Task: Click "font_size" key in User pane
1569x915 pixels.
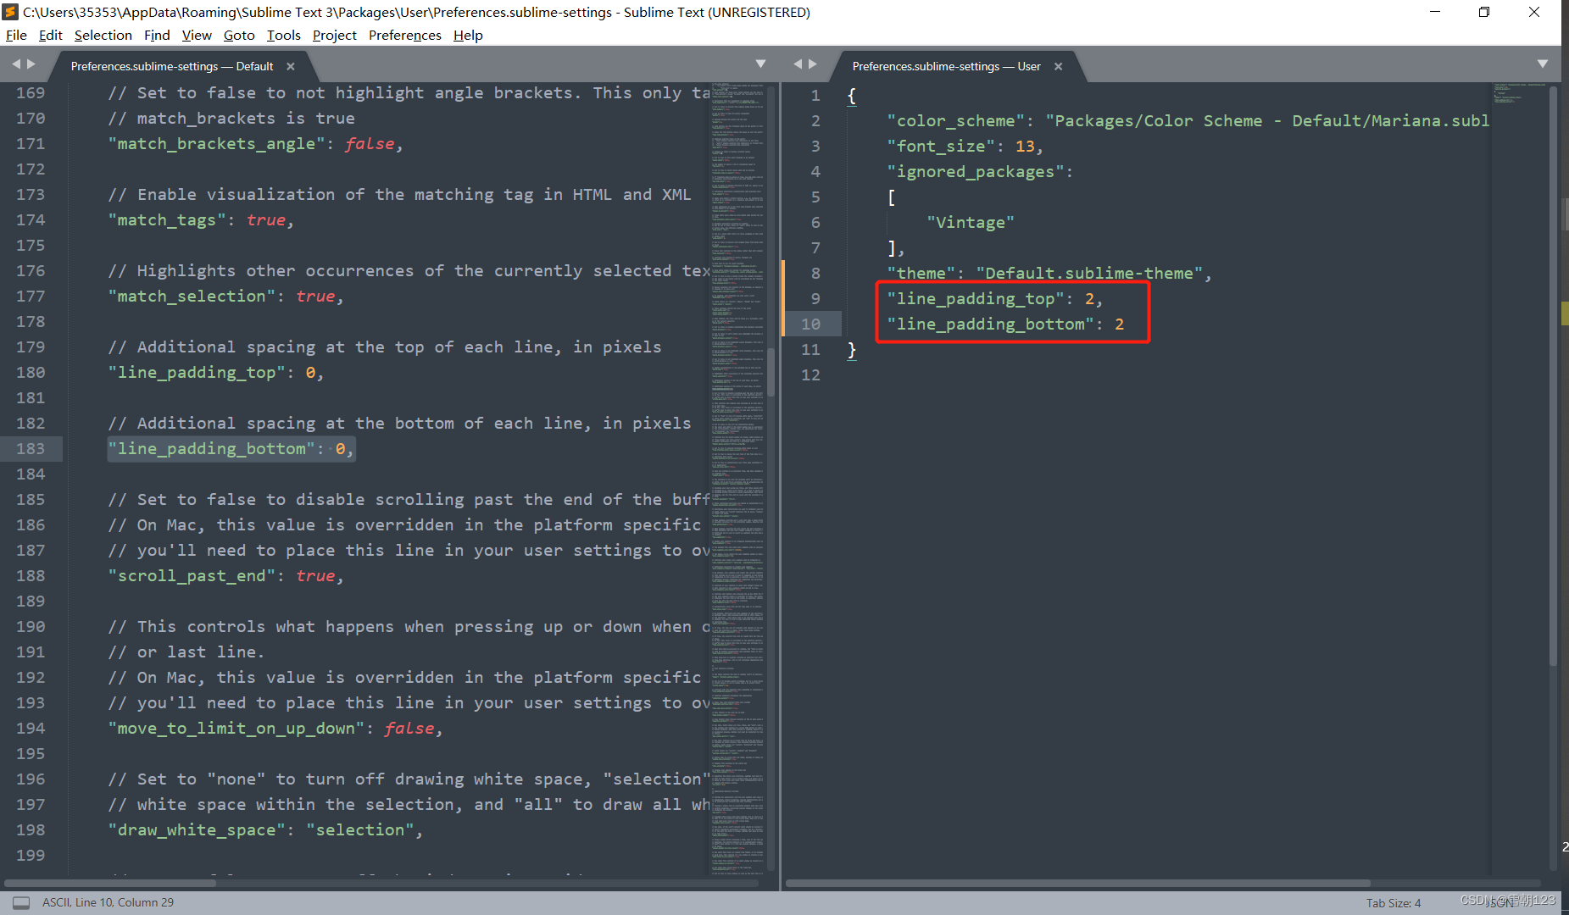Action: click(941, 147)
